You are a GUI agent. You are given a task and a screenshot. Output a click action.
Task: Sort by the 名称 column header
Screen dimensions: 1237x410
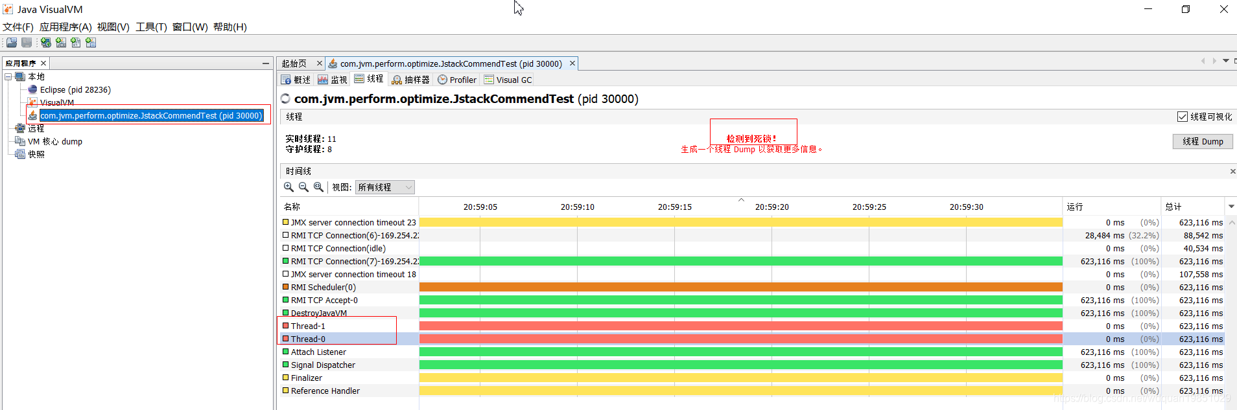pos(349,207)
